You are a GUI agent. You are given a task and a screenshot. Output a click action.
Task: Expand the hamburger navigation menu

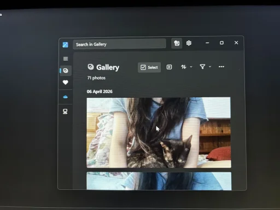coord(66,59)
